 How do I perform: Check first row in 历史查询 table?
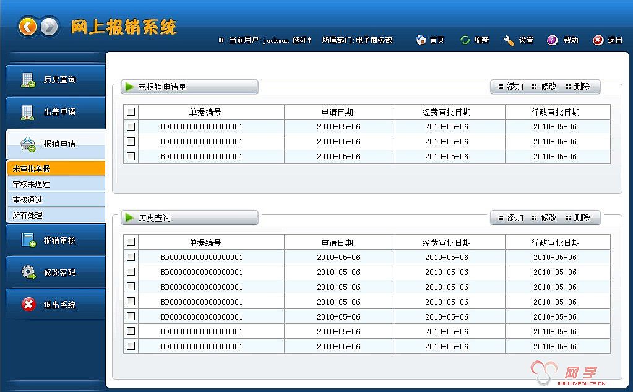131,256
